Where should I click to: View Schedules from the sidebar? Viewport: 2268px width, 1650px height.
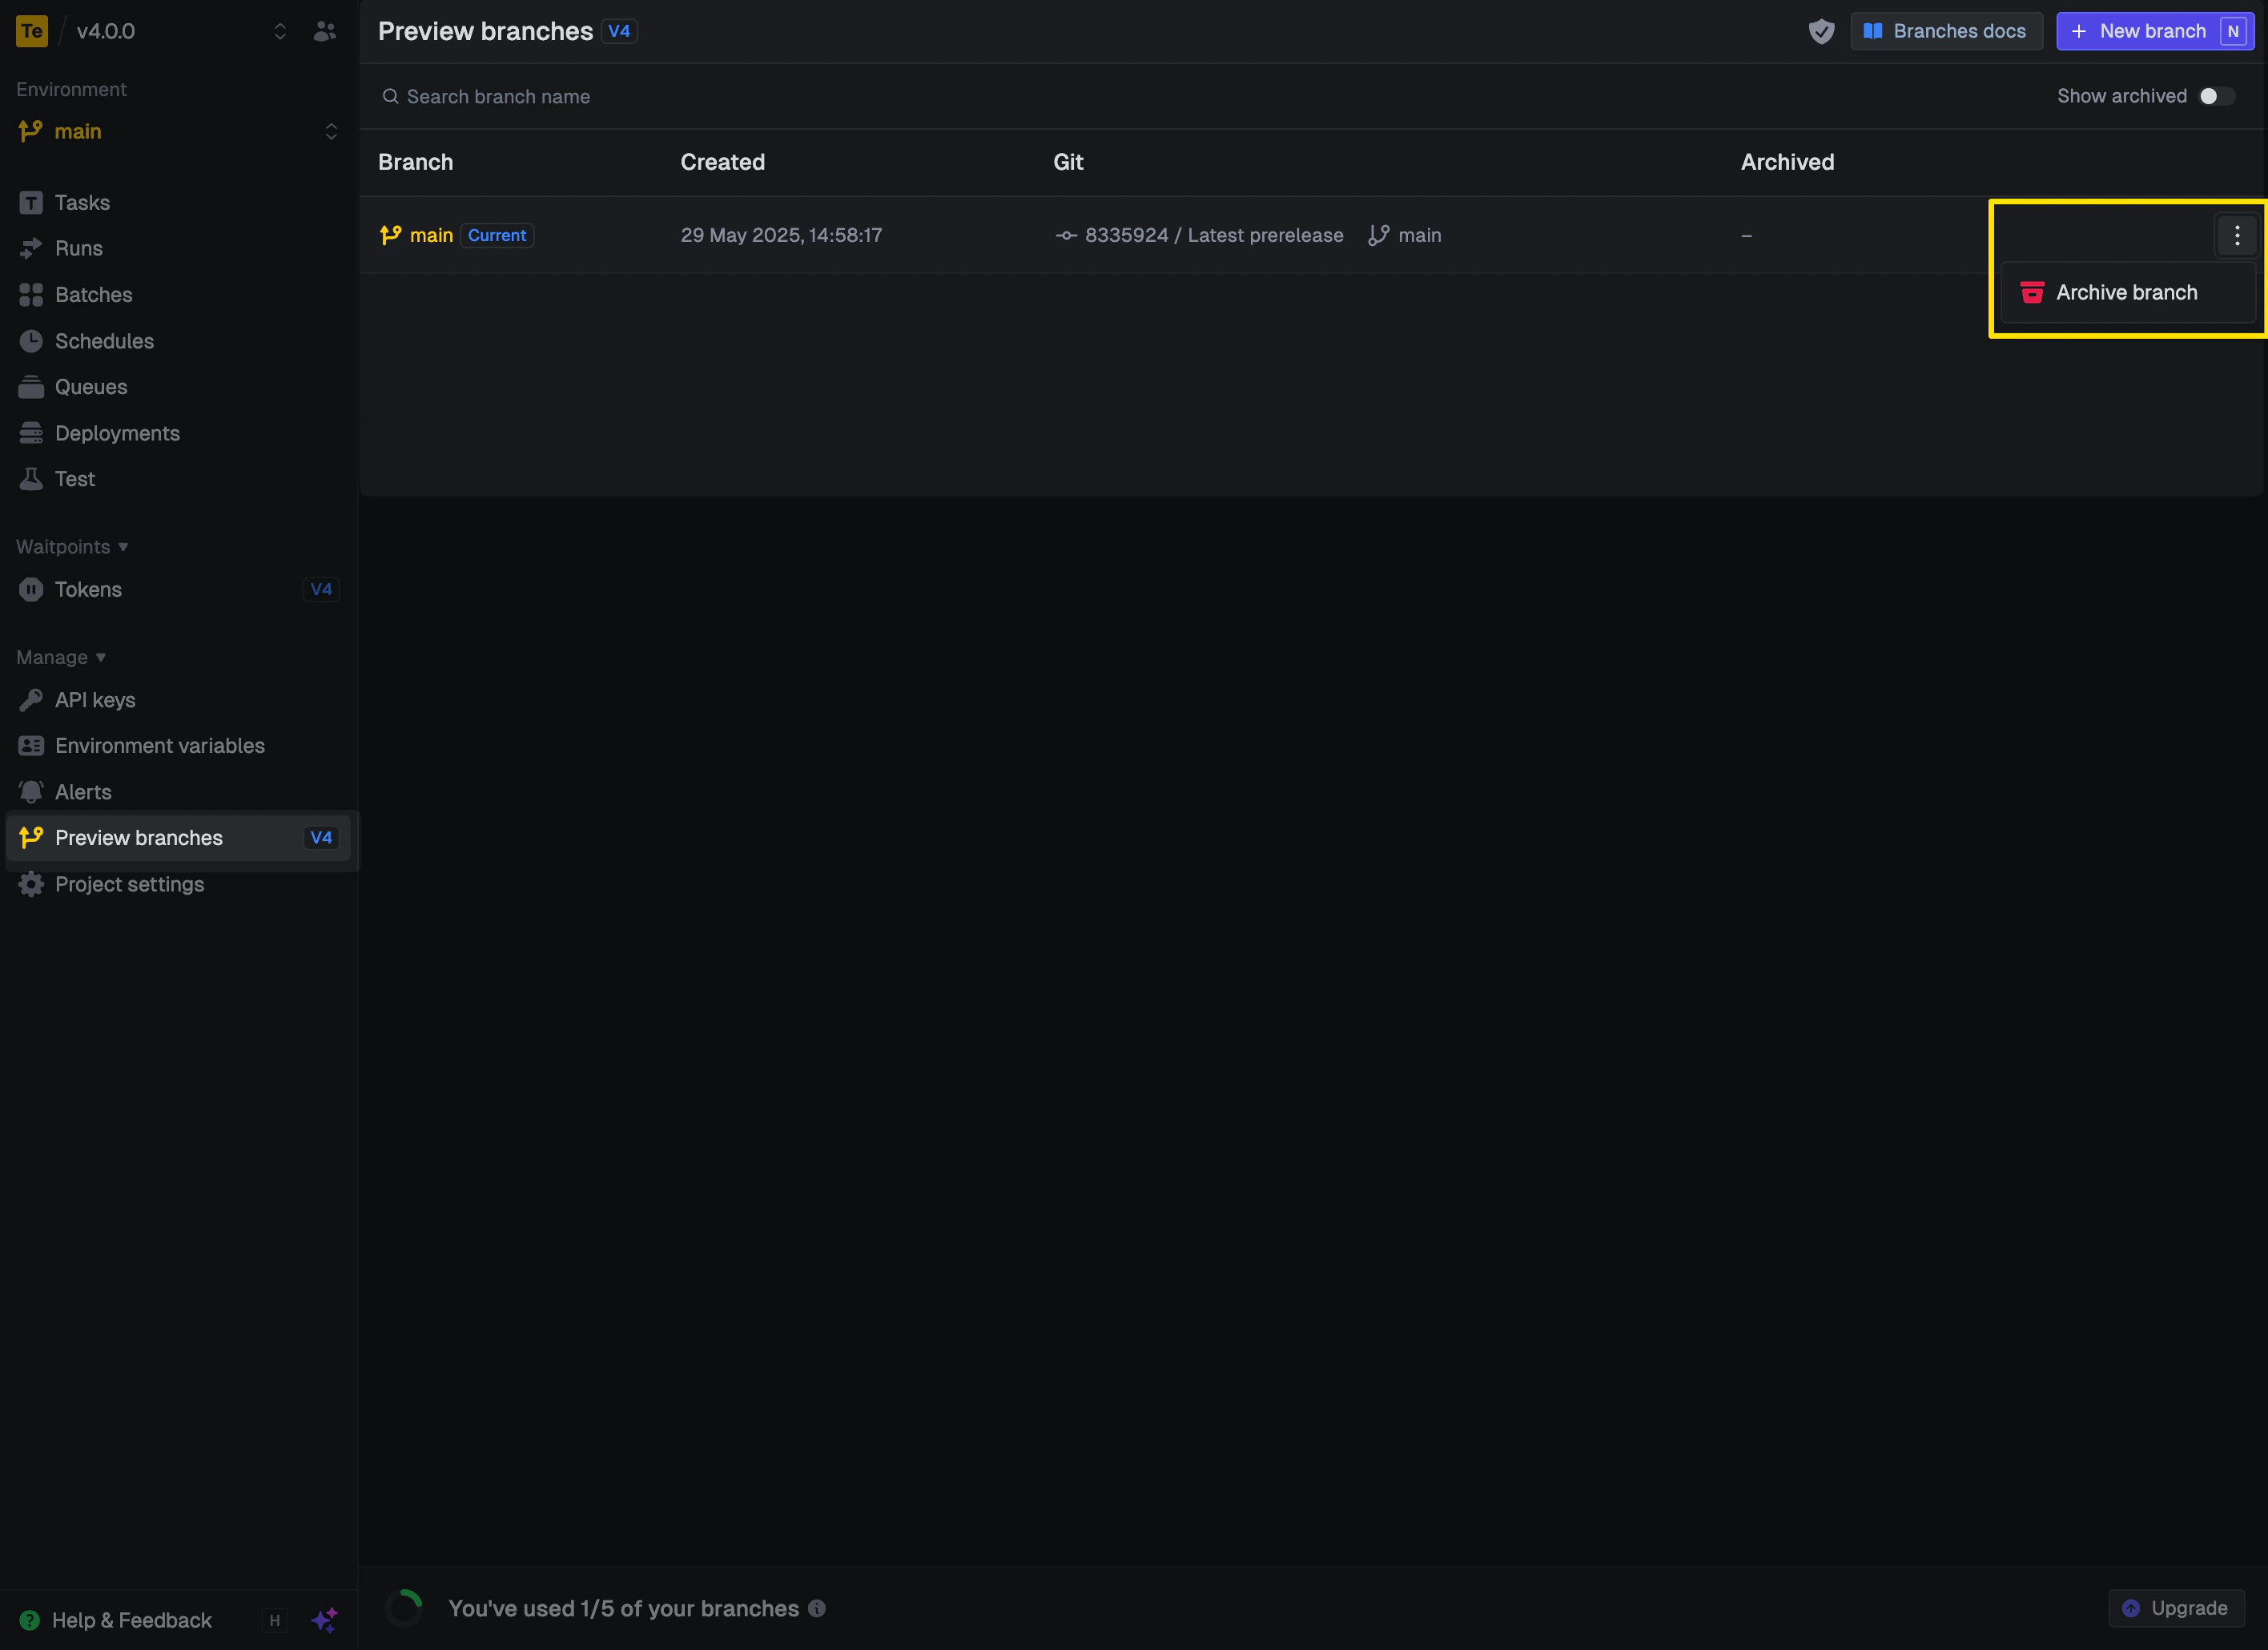[x=104, y=341]
